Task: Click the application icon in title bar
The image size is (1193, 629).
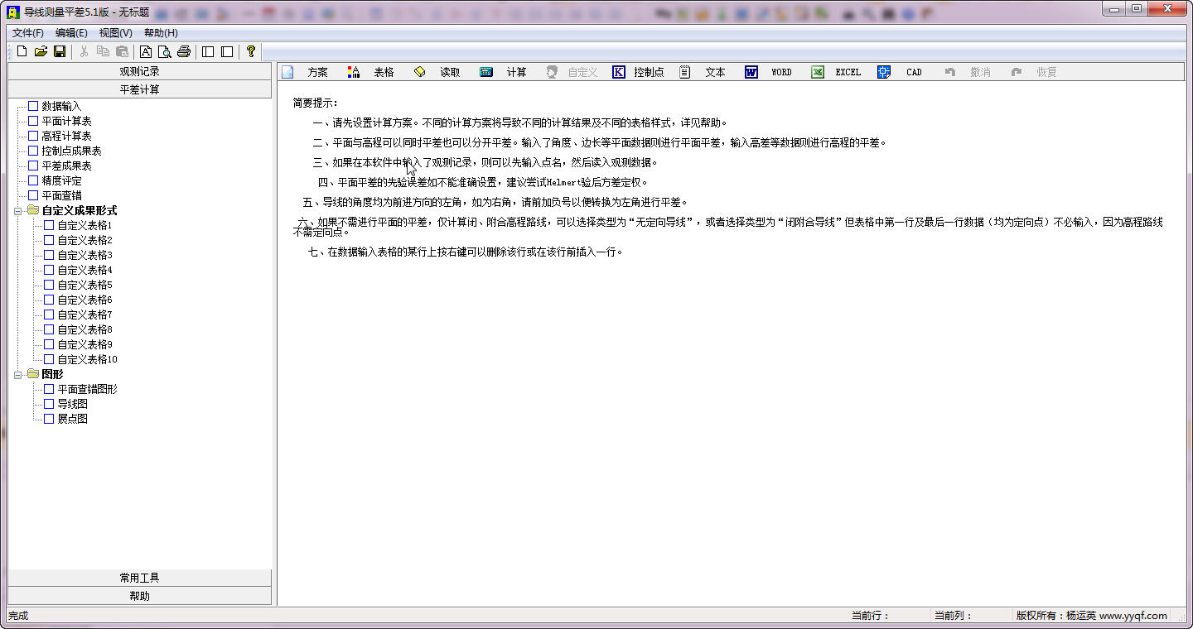Action: coord(13,12)
